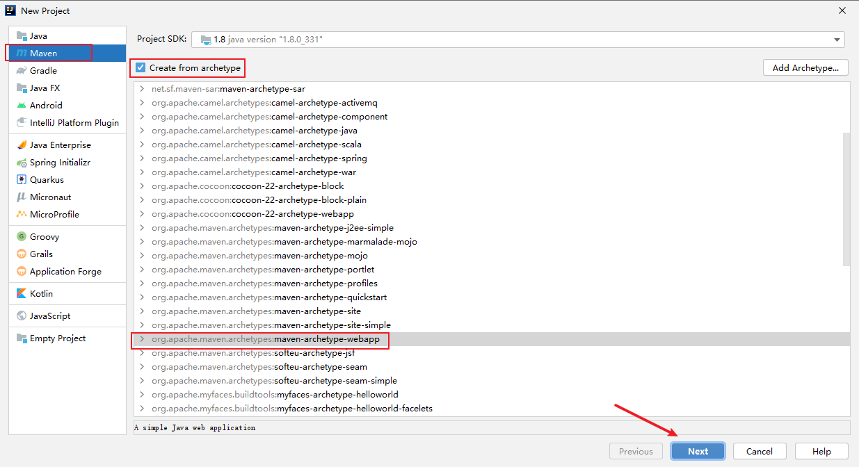Click the IntelliJ Platform Plugin icon
Screen dimensions: 859x467
(22, 122)
